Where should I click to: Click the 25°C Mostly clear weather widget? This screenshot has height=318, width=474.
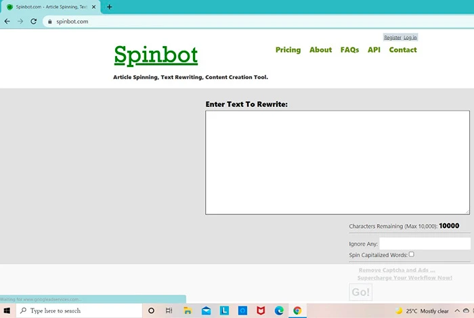click(x=422, y=311)
